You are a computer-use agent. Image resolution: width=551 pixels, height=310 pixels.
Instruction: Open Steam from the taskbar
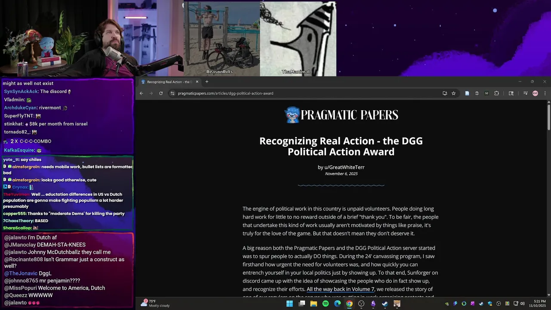(x=385, y=304)
